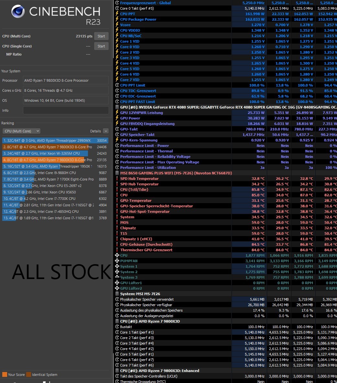
Task: Click the chip icon beside GPU [#0] RTX 4080 SUPER
Action: tap(117, 107)
